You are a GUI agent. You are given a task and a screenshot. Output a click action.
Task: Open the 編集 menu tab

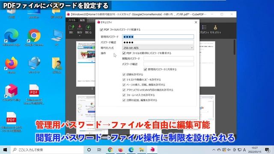pos(82,20)
